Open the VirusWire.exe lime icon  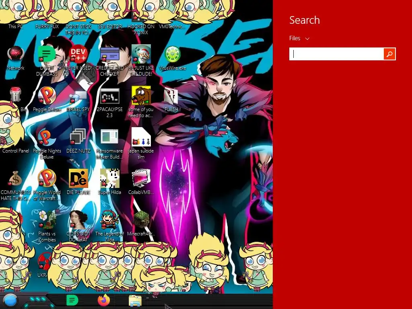point(172,54)
